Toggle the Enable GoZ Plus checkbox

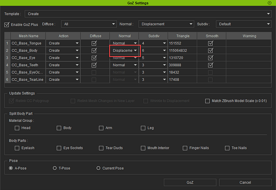click(7, 25)
